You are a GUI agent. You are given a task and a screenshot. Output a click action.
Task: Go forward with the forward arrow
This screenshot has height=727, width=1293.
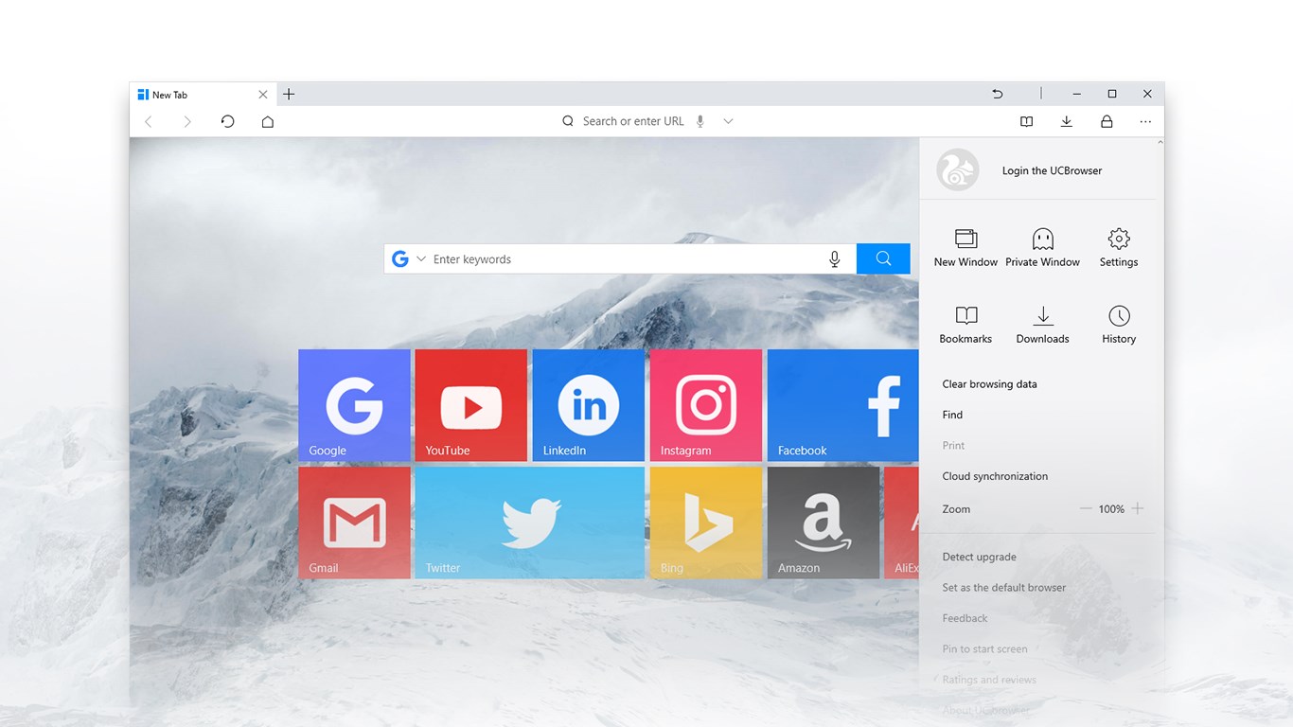tap(187, 121)
